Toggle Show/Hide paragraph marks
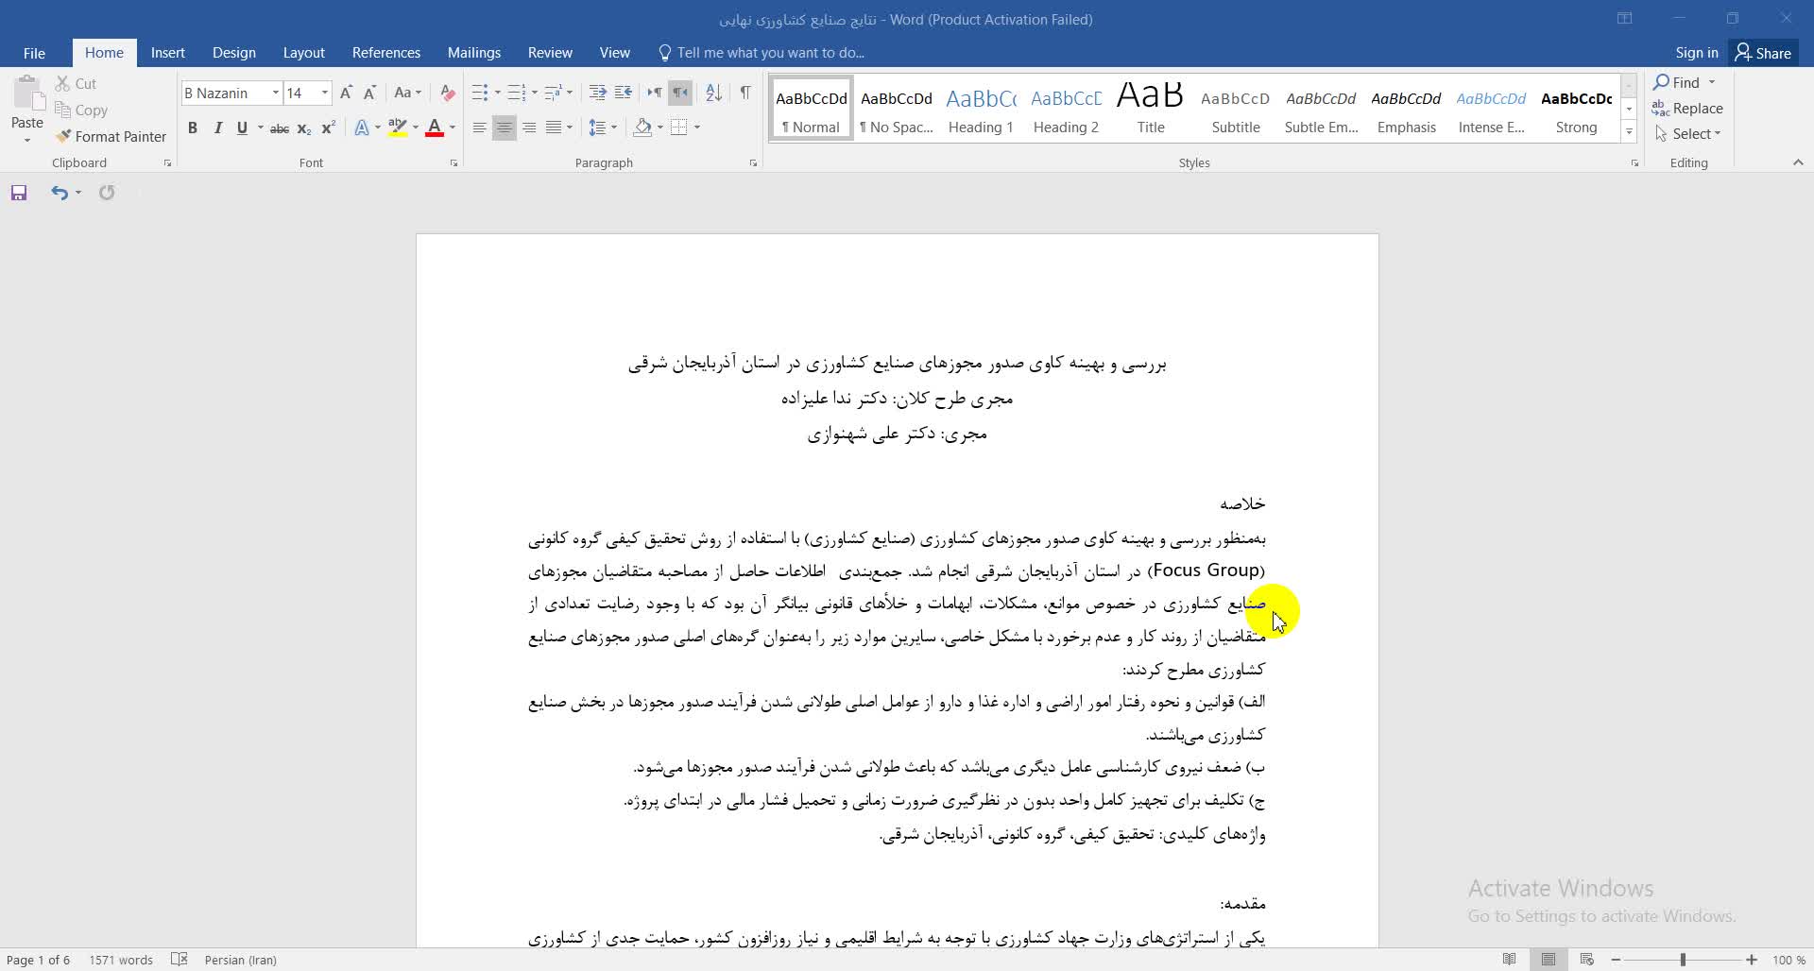 tap(745, 93)
